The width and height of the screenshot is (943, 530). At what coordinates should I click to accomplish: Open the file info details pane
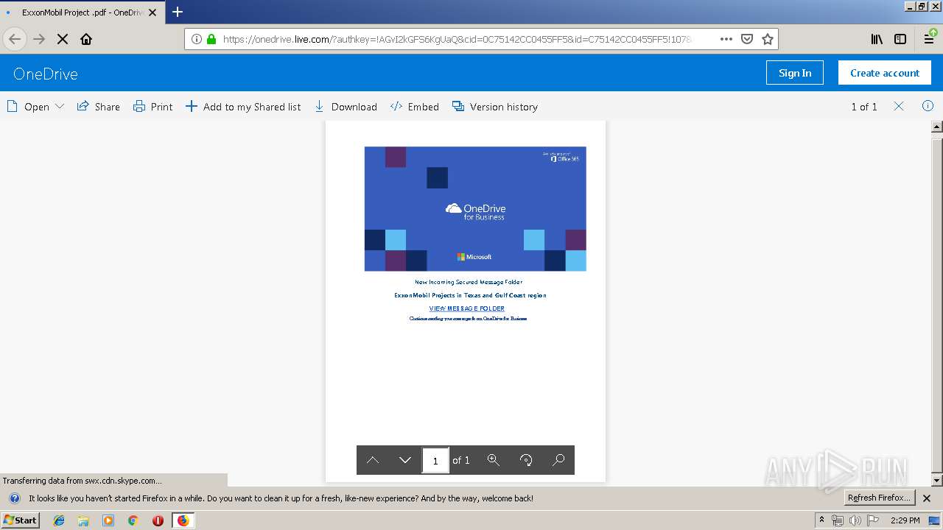click(x=928, y=106)
